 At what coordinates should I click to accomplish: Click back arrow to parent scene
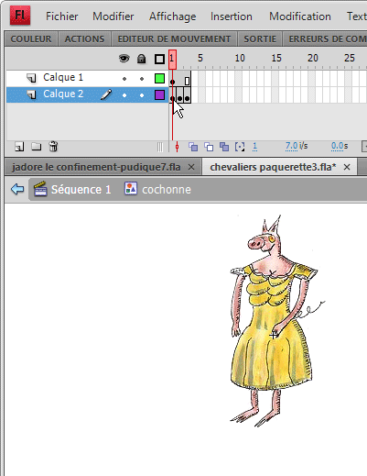click(17, 189)
